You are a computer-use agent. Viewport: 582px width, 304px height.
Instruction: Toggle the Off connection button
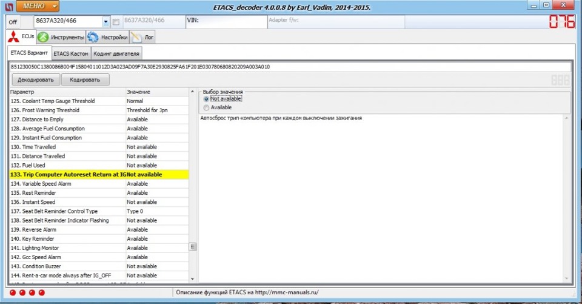pyautogui.click(x=13, y=22)
